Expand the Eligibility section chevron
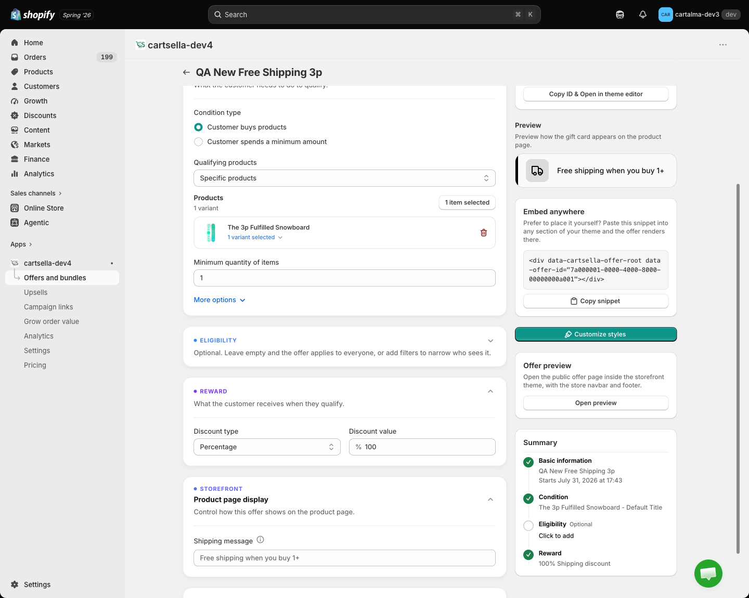This screenshot has width=749, height=598. tap(490, 341)
